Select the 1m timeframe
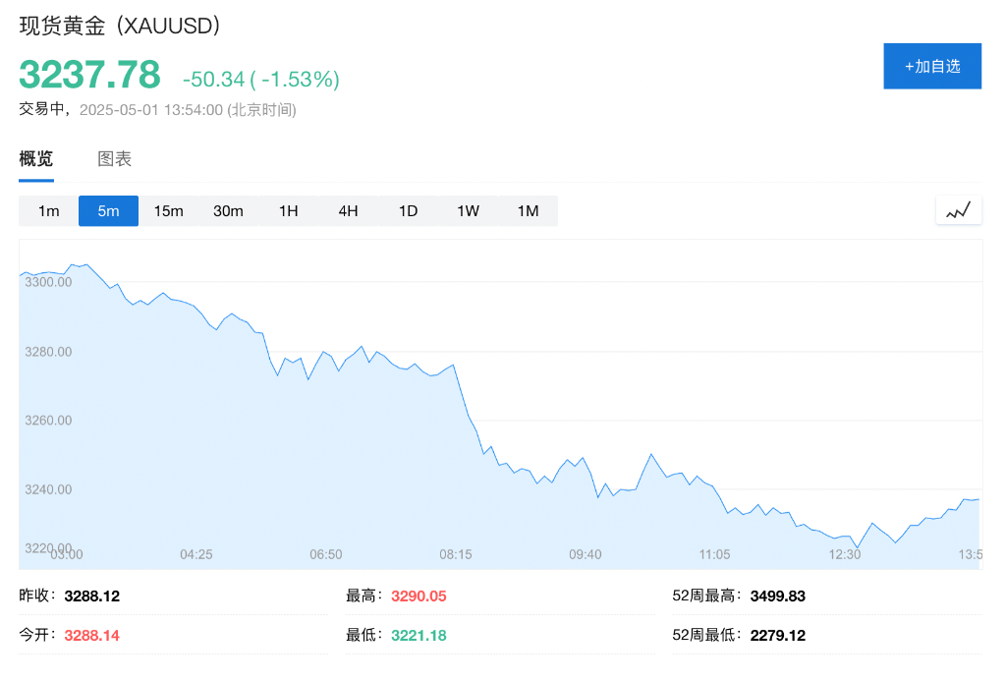The image size is (1006, 682). [x=48, y=210]
